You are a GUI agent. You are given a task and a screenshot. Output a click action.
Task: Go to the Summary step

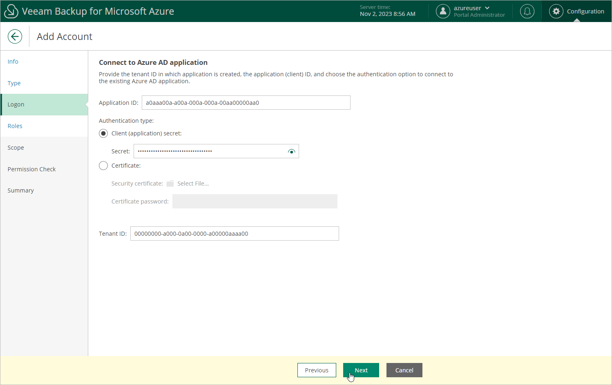[44, 190]
